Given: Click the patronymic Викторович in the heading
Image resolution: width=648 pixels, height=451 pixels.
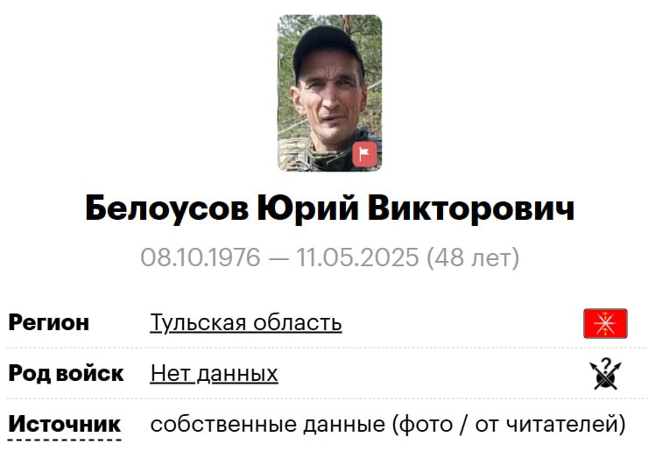Looking at the screenshot, I should 471,208.
